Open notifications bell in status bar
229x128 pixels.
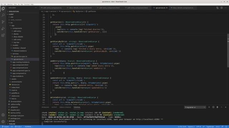[x=226, y=127]
